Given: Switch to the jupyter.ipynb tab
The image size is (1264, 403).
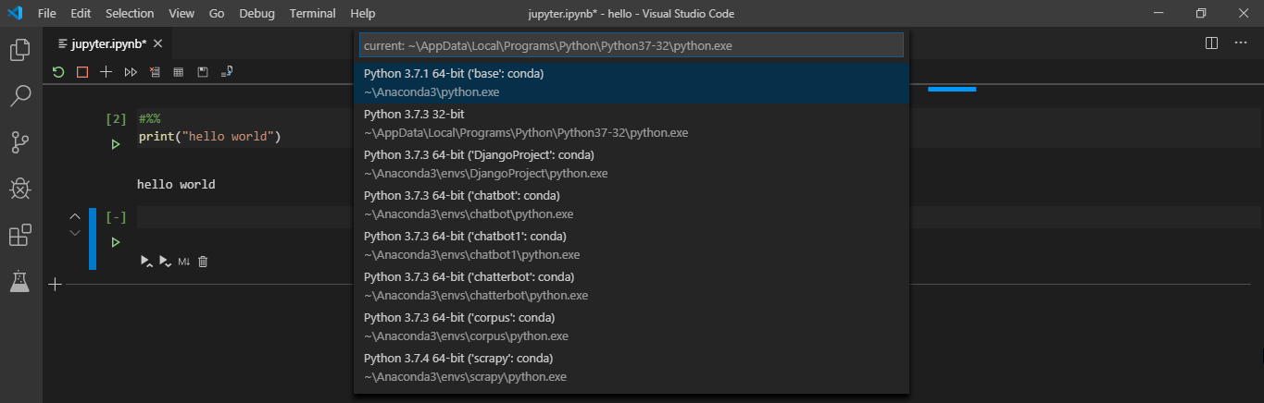Looking at the screenshot, I should pyautogui.click(x=102, y=43).
